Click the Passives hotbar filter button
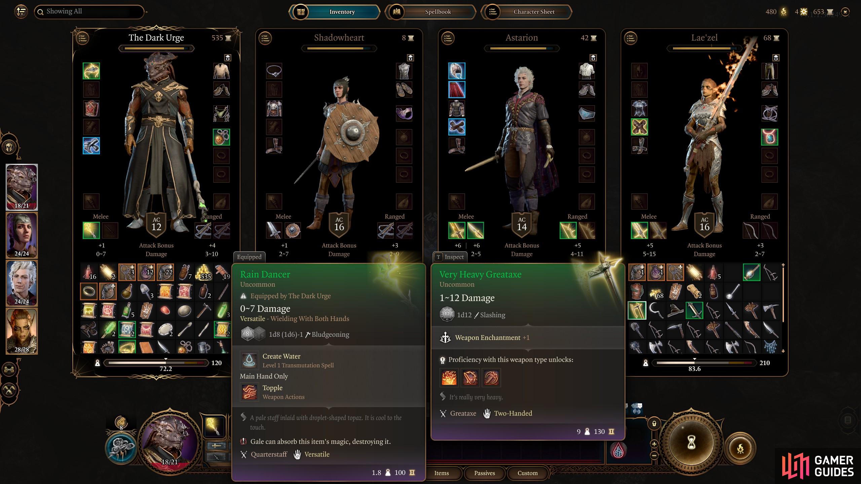Image resolution: width=861 pixels, height=484 pixels. point(484,473)
